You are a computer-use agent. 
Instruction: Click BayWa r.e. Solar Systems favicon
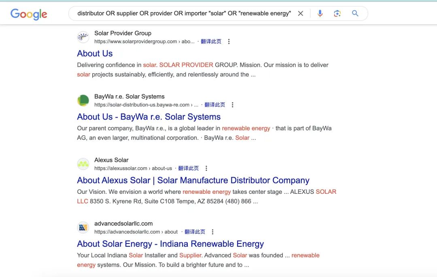pyautogui.click(x=83, y=101)
